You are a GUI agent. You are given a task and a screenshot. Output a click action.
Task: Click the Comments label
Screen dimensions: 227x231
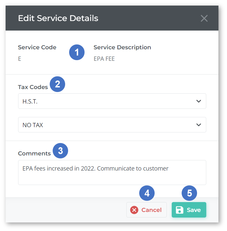click(x=34, y=153)
